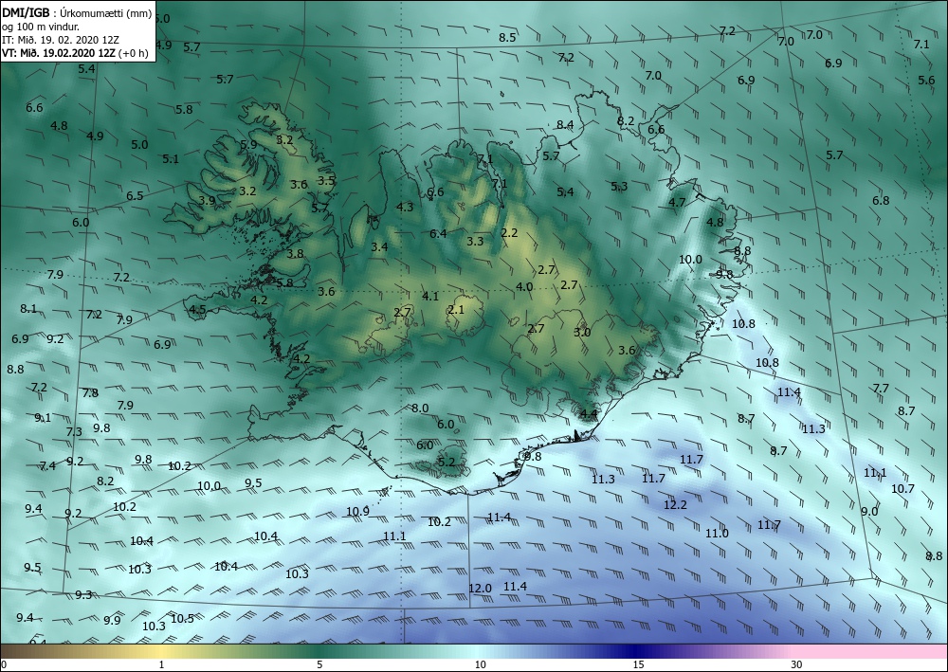Click the 8.0 value in south Iceland
Screen dimensions: 948x672
point(420,409)
